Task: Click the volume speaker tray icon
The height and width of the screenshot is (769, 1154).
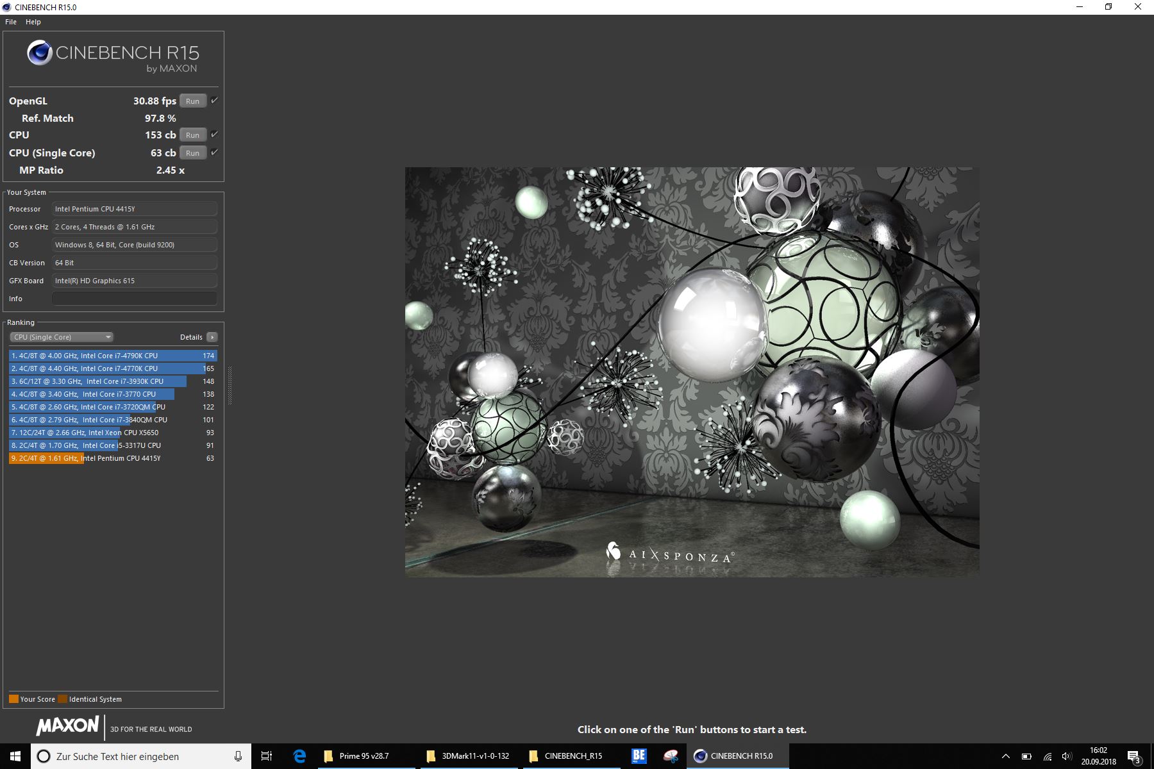Action: (x=1067, y=757)
